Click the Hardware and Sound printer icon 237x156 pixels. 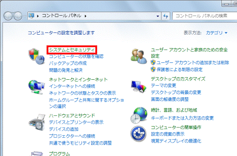tap(37, 122)
